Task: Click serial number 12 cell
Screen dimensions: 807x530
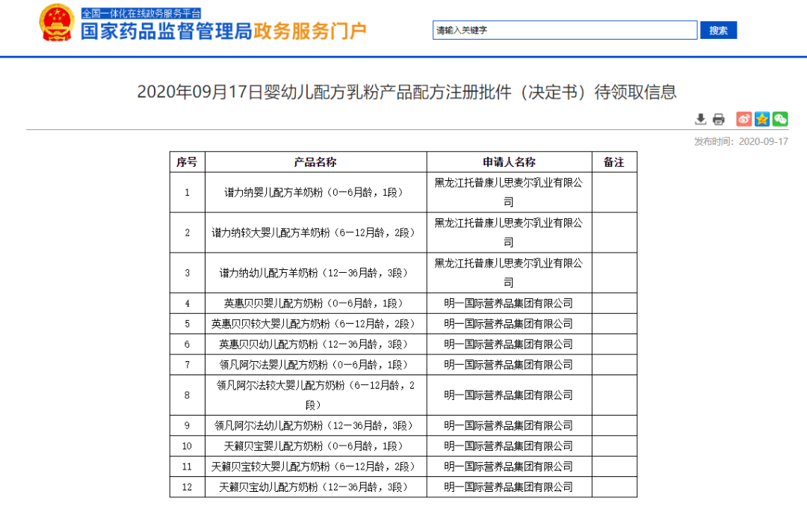Action: (187, 487)
